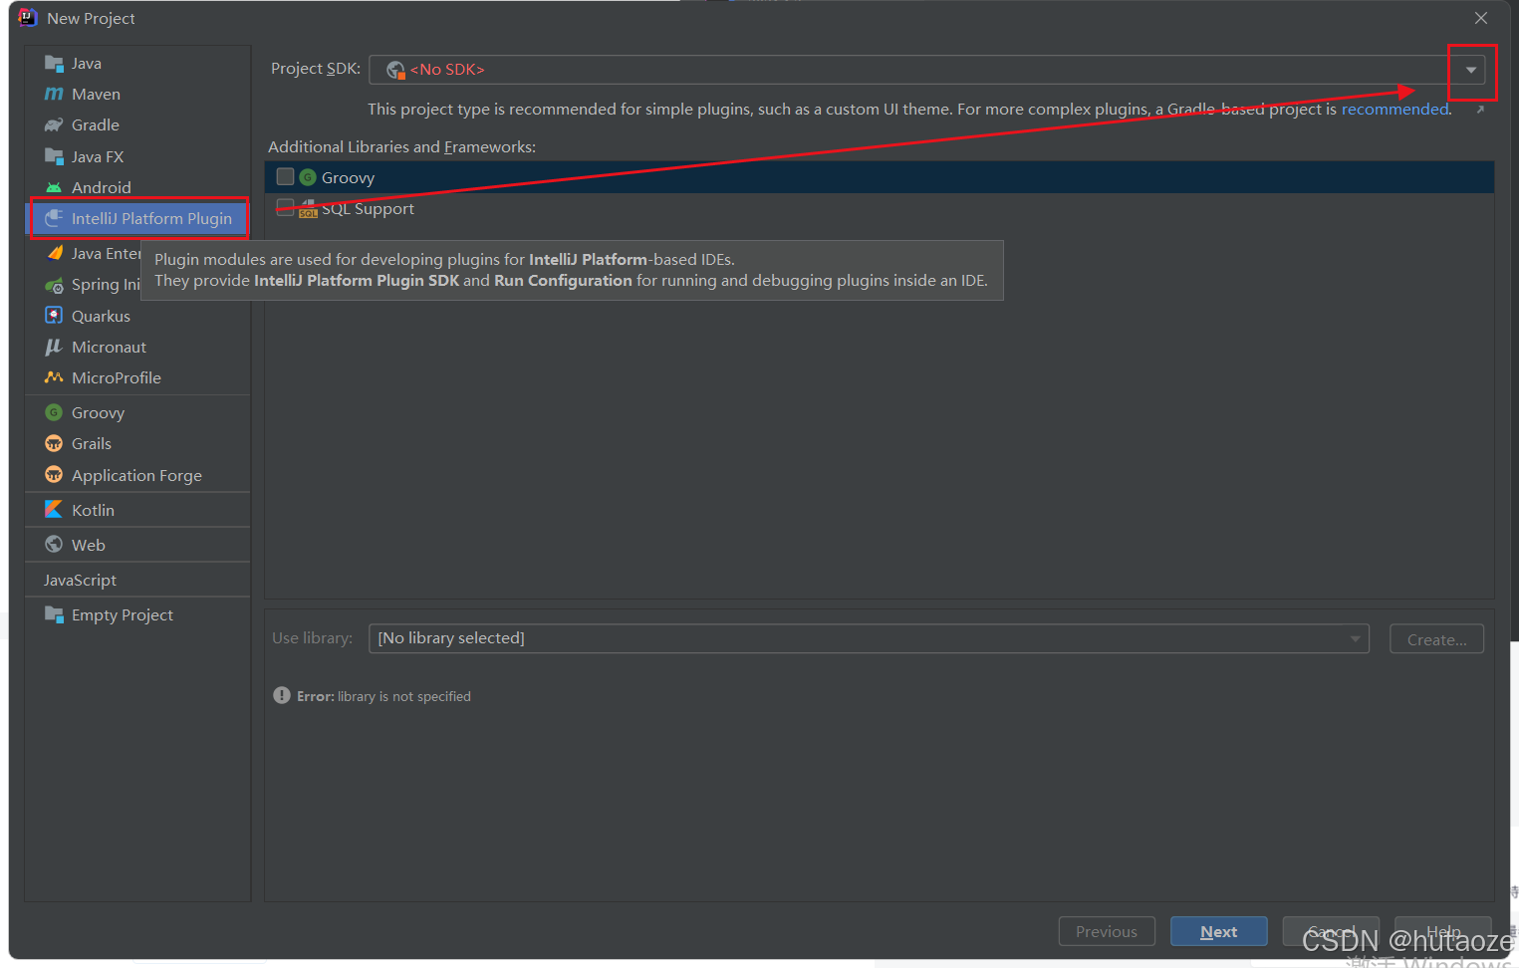Viewport: 1519px width, 968px height.
Task: Click the Previous button
Action: click(x=1107, y=931)
